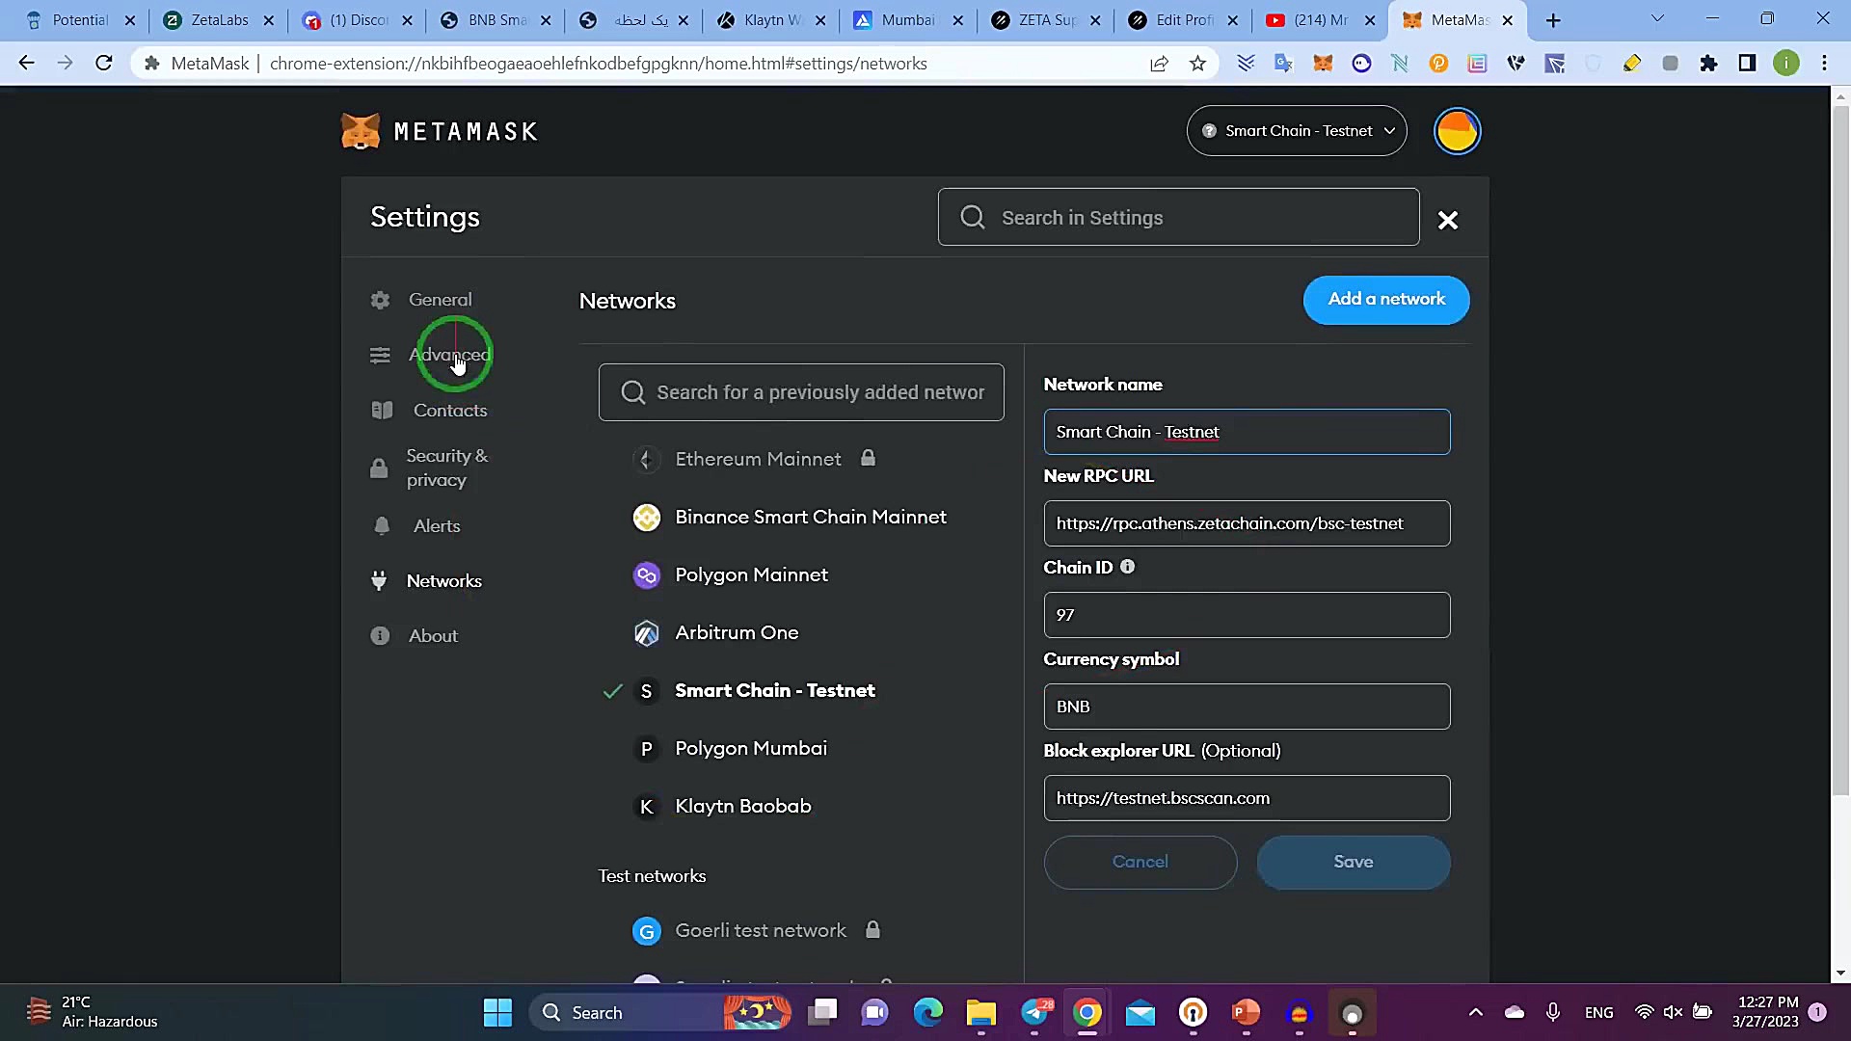Edit the Currency symbol field
The height and width of the screenshot is (1041, 1851).
[1246, 707]
